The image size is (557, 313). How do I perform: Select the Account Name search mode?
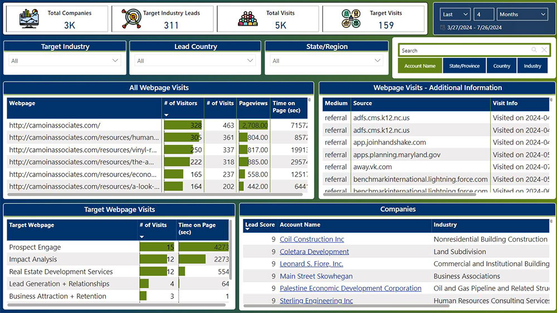coord(420,66)
